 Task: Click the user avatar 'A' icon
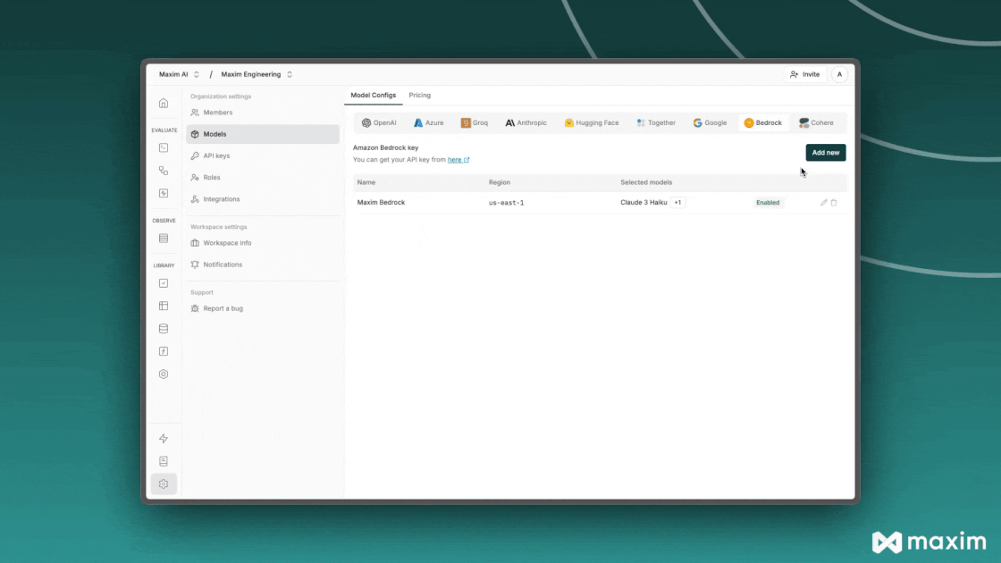tap(839, 75)
